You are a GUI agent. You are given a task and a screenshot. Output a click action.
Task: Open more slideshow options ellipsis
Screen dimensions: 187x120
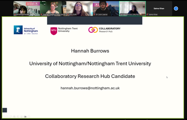[x=29, y=117]
